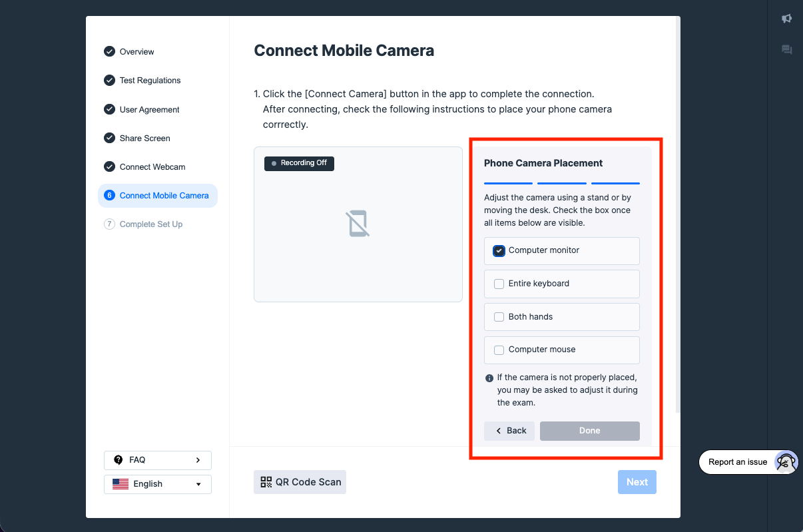Viewport: 803px width, 532px height.
Task: Click the US flag language icon
Action: (121, 484)
